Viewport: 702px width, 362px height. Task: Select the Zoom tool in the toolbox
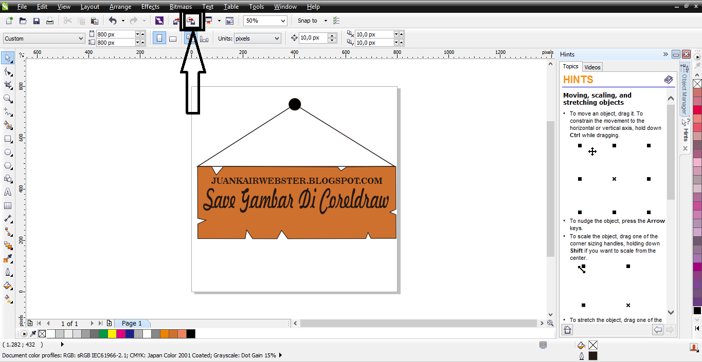pos(8,98)
